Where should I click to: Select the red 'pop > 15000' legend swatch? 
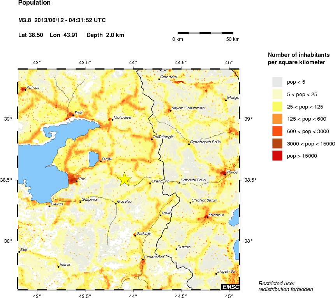(277, 156)
